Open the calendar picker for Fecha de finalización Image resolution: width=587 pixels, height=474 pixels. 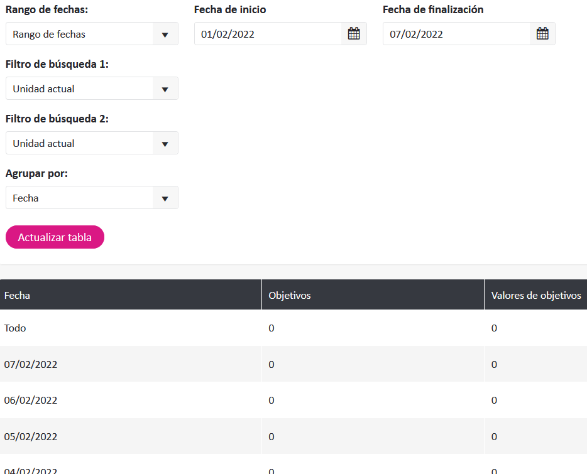pos(542,34)
